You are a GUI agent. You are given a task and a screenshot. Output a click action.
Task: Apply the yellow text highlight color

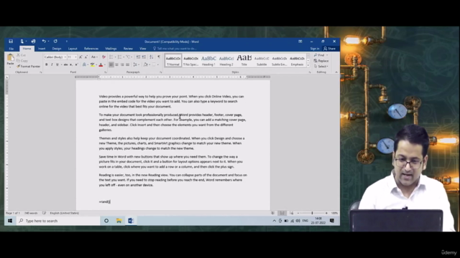pos(93,64)
